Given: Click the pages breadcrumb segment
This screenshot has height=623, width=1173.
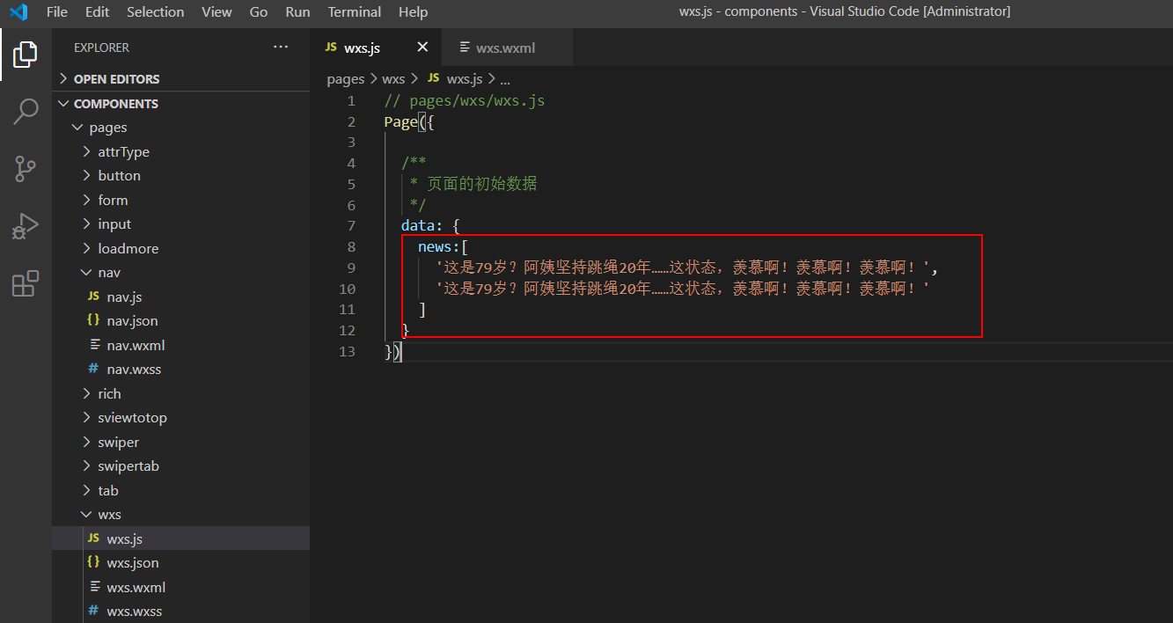Looking at the screenshot, I should [346, 79].
